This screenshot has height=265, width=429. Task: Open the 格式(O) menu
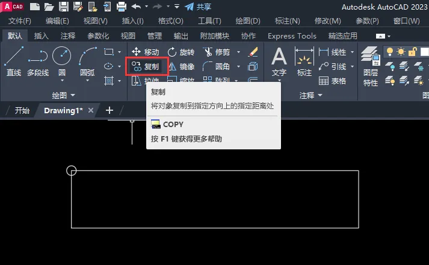click(x=170, y=21)
